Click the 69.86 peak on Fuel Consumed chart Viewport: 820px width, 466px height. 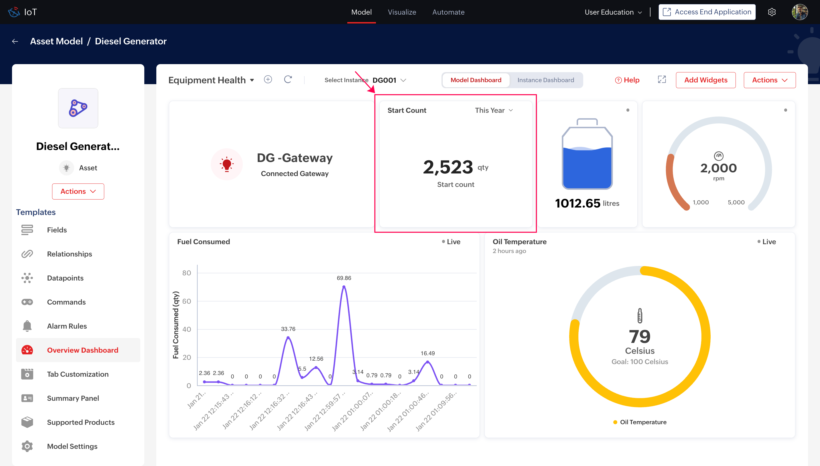click(344, 287)
